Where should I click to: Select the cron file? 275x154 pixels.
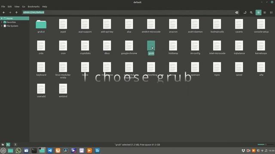click(x=63, y=47)
